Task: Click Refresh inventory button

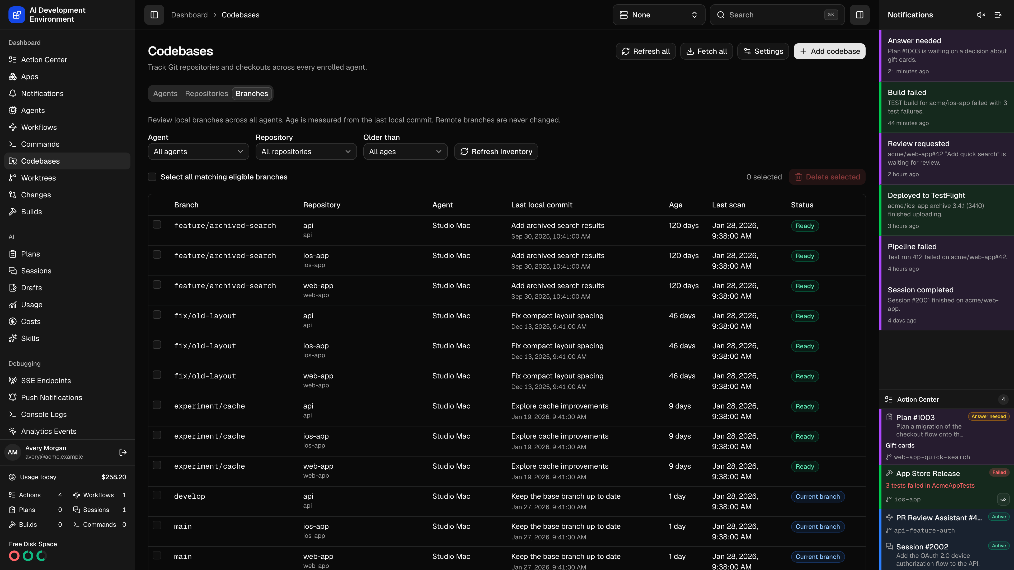Action: pos(496,151)
